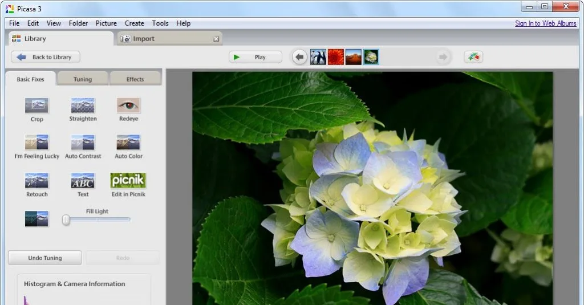Viewport: 584px width, 305px height.
Task: Select the Crop tool icon
Action: click(x=36, y=106)
